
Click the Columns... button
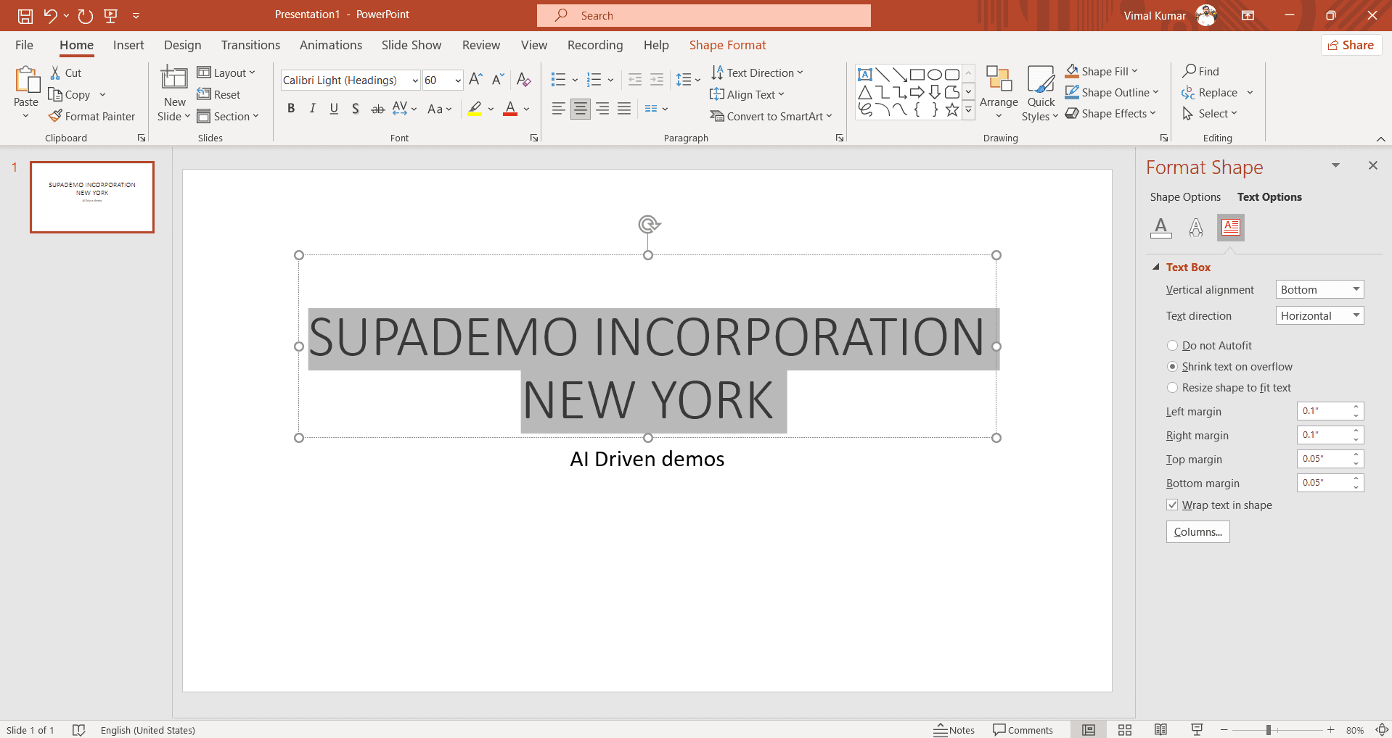pos(1197,532)
